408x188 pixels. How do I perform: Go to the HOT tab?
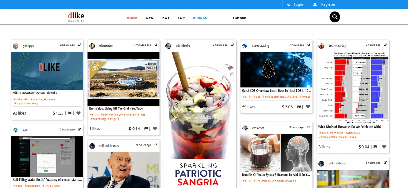click(166, 18)
